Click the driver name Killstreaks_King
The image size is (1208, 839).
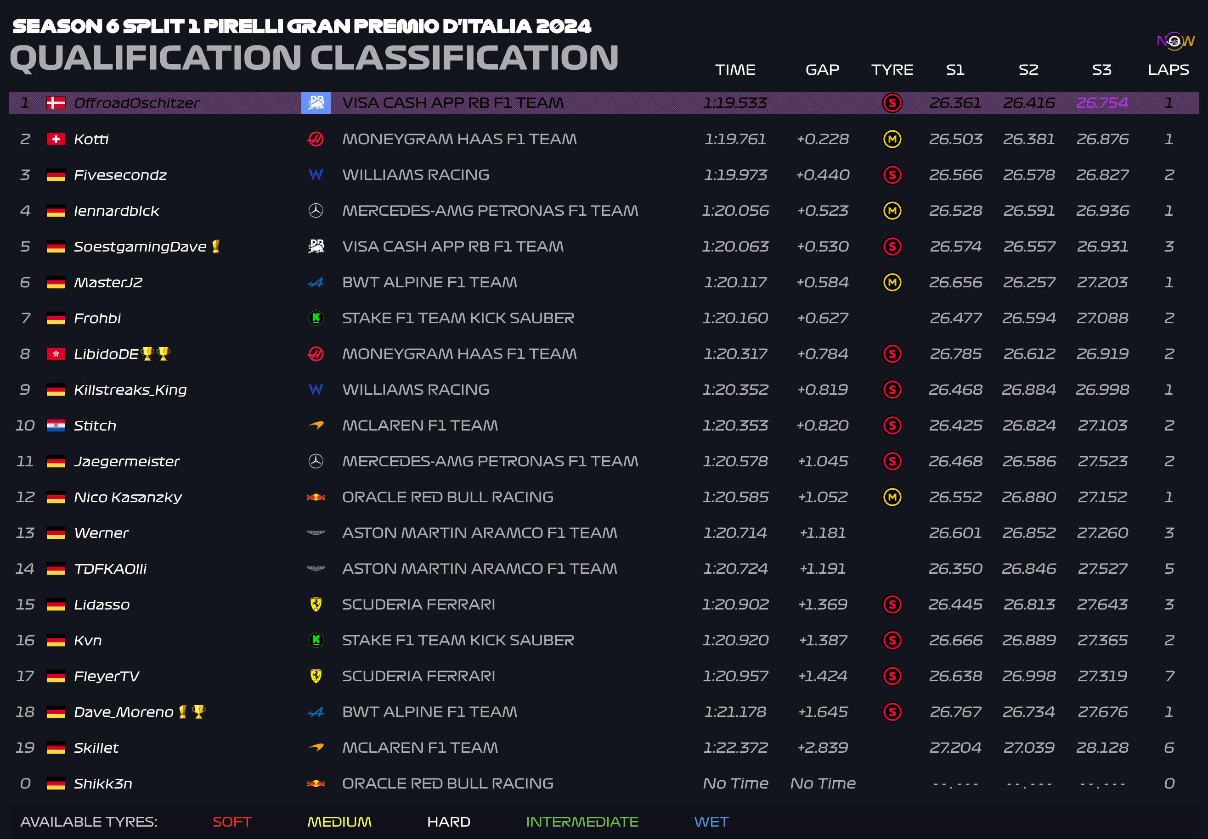130,390
